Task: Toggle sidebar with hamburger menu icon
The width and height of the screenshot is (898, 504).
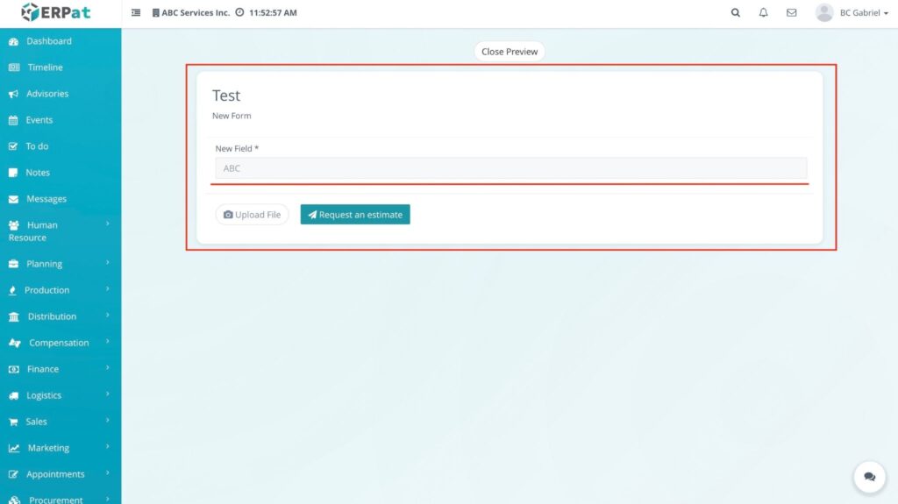Action: pyautogui.click(x=136, y=12)
